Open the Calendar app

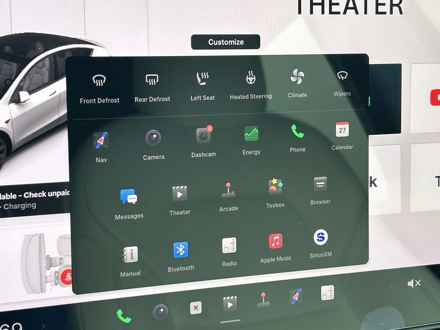[342, 130]
